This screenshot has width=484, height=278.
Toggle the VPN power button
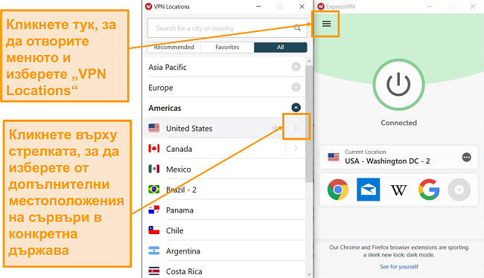click(398, 85)
